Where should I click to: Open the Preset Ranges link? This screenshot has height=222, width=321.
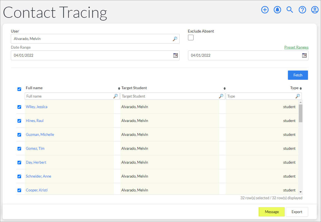coord(296,47)
